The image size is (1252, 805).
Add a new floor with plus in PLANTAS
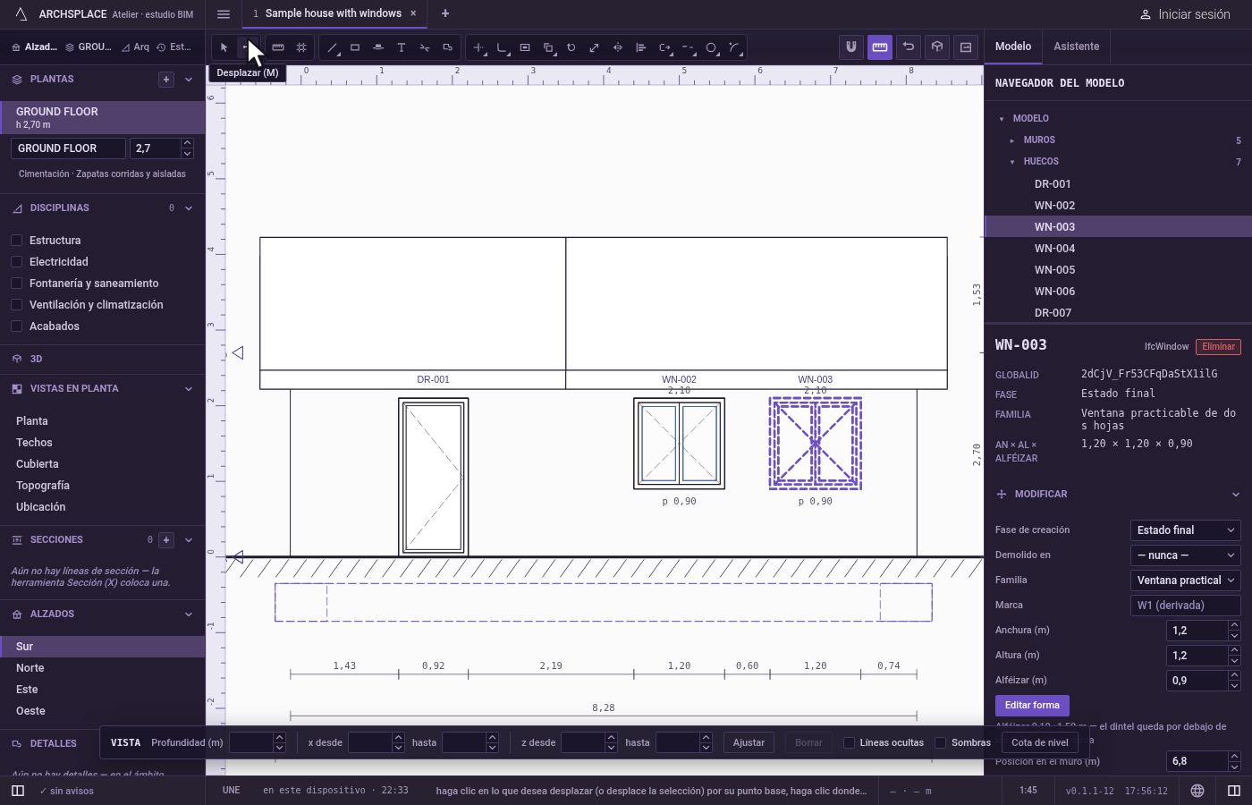pos(166,80)
